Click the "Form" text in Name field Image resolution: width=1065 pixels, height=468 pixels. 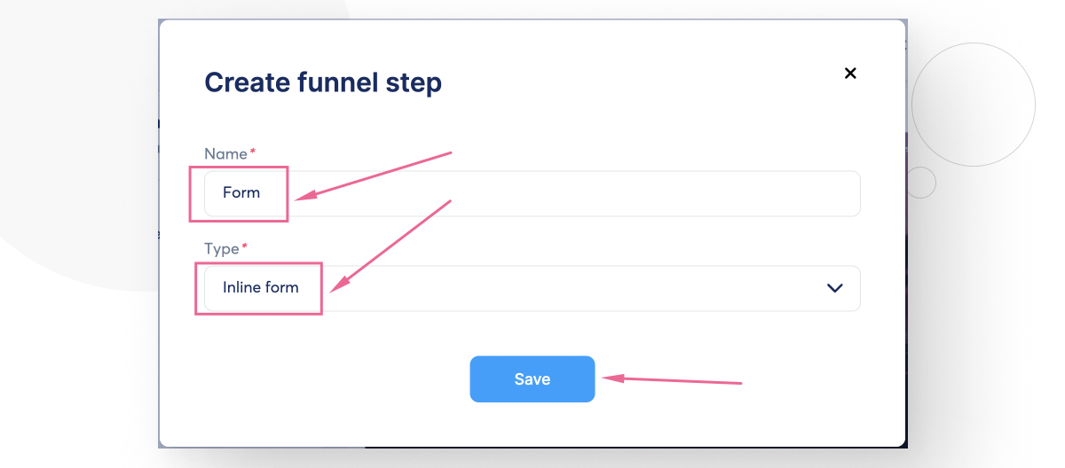[241, 192]
